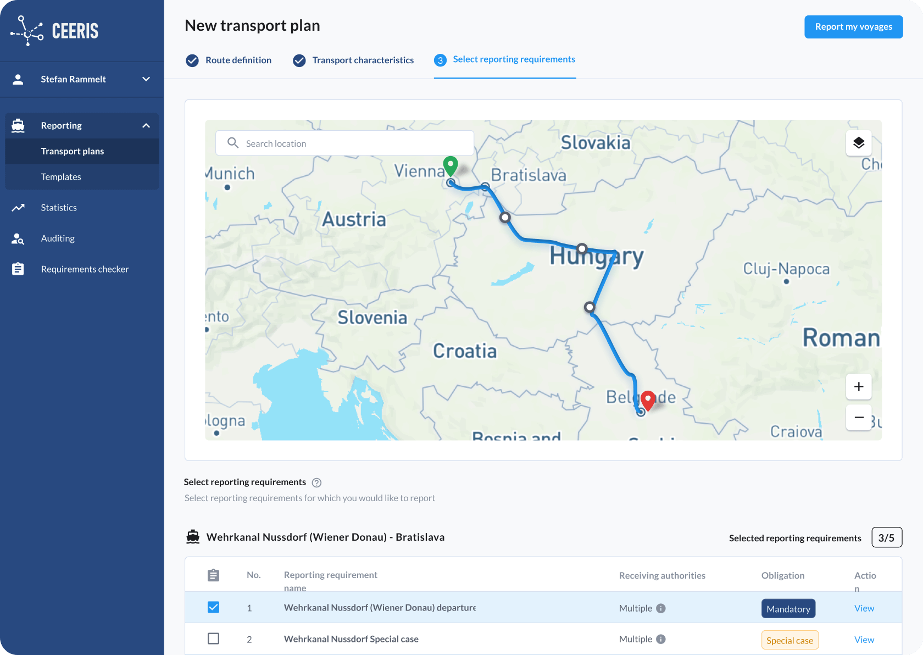Click the red destination pin near Belgrade
The image size is (923, 655).
point(648,400)
